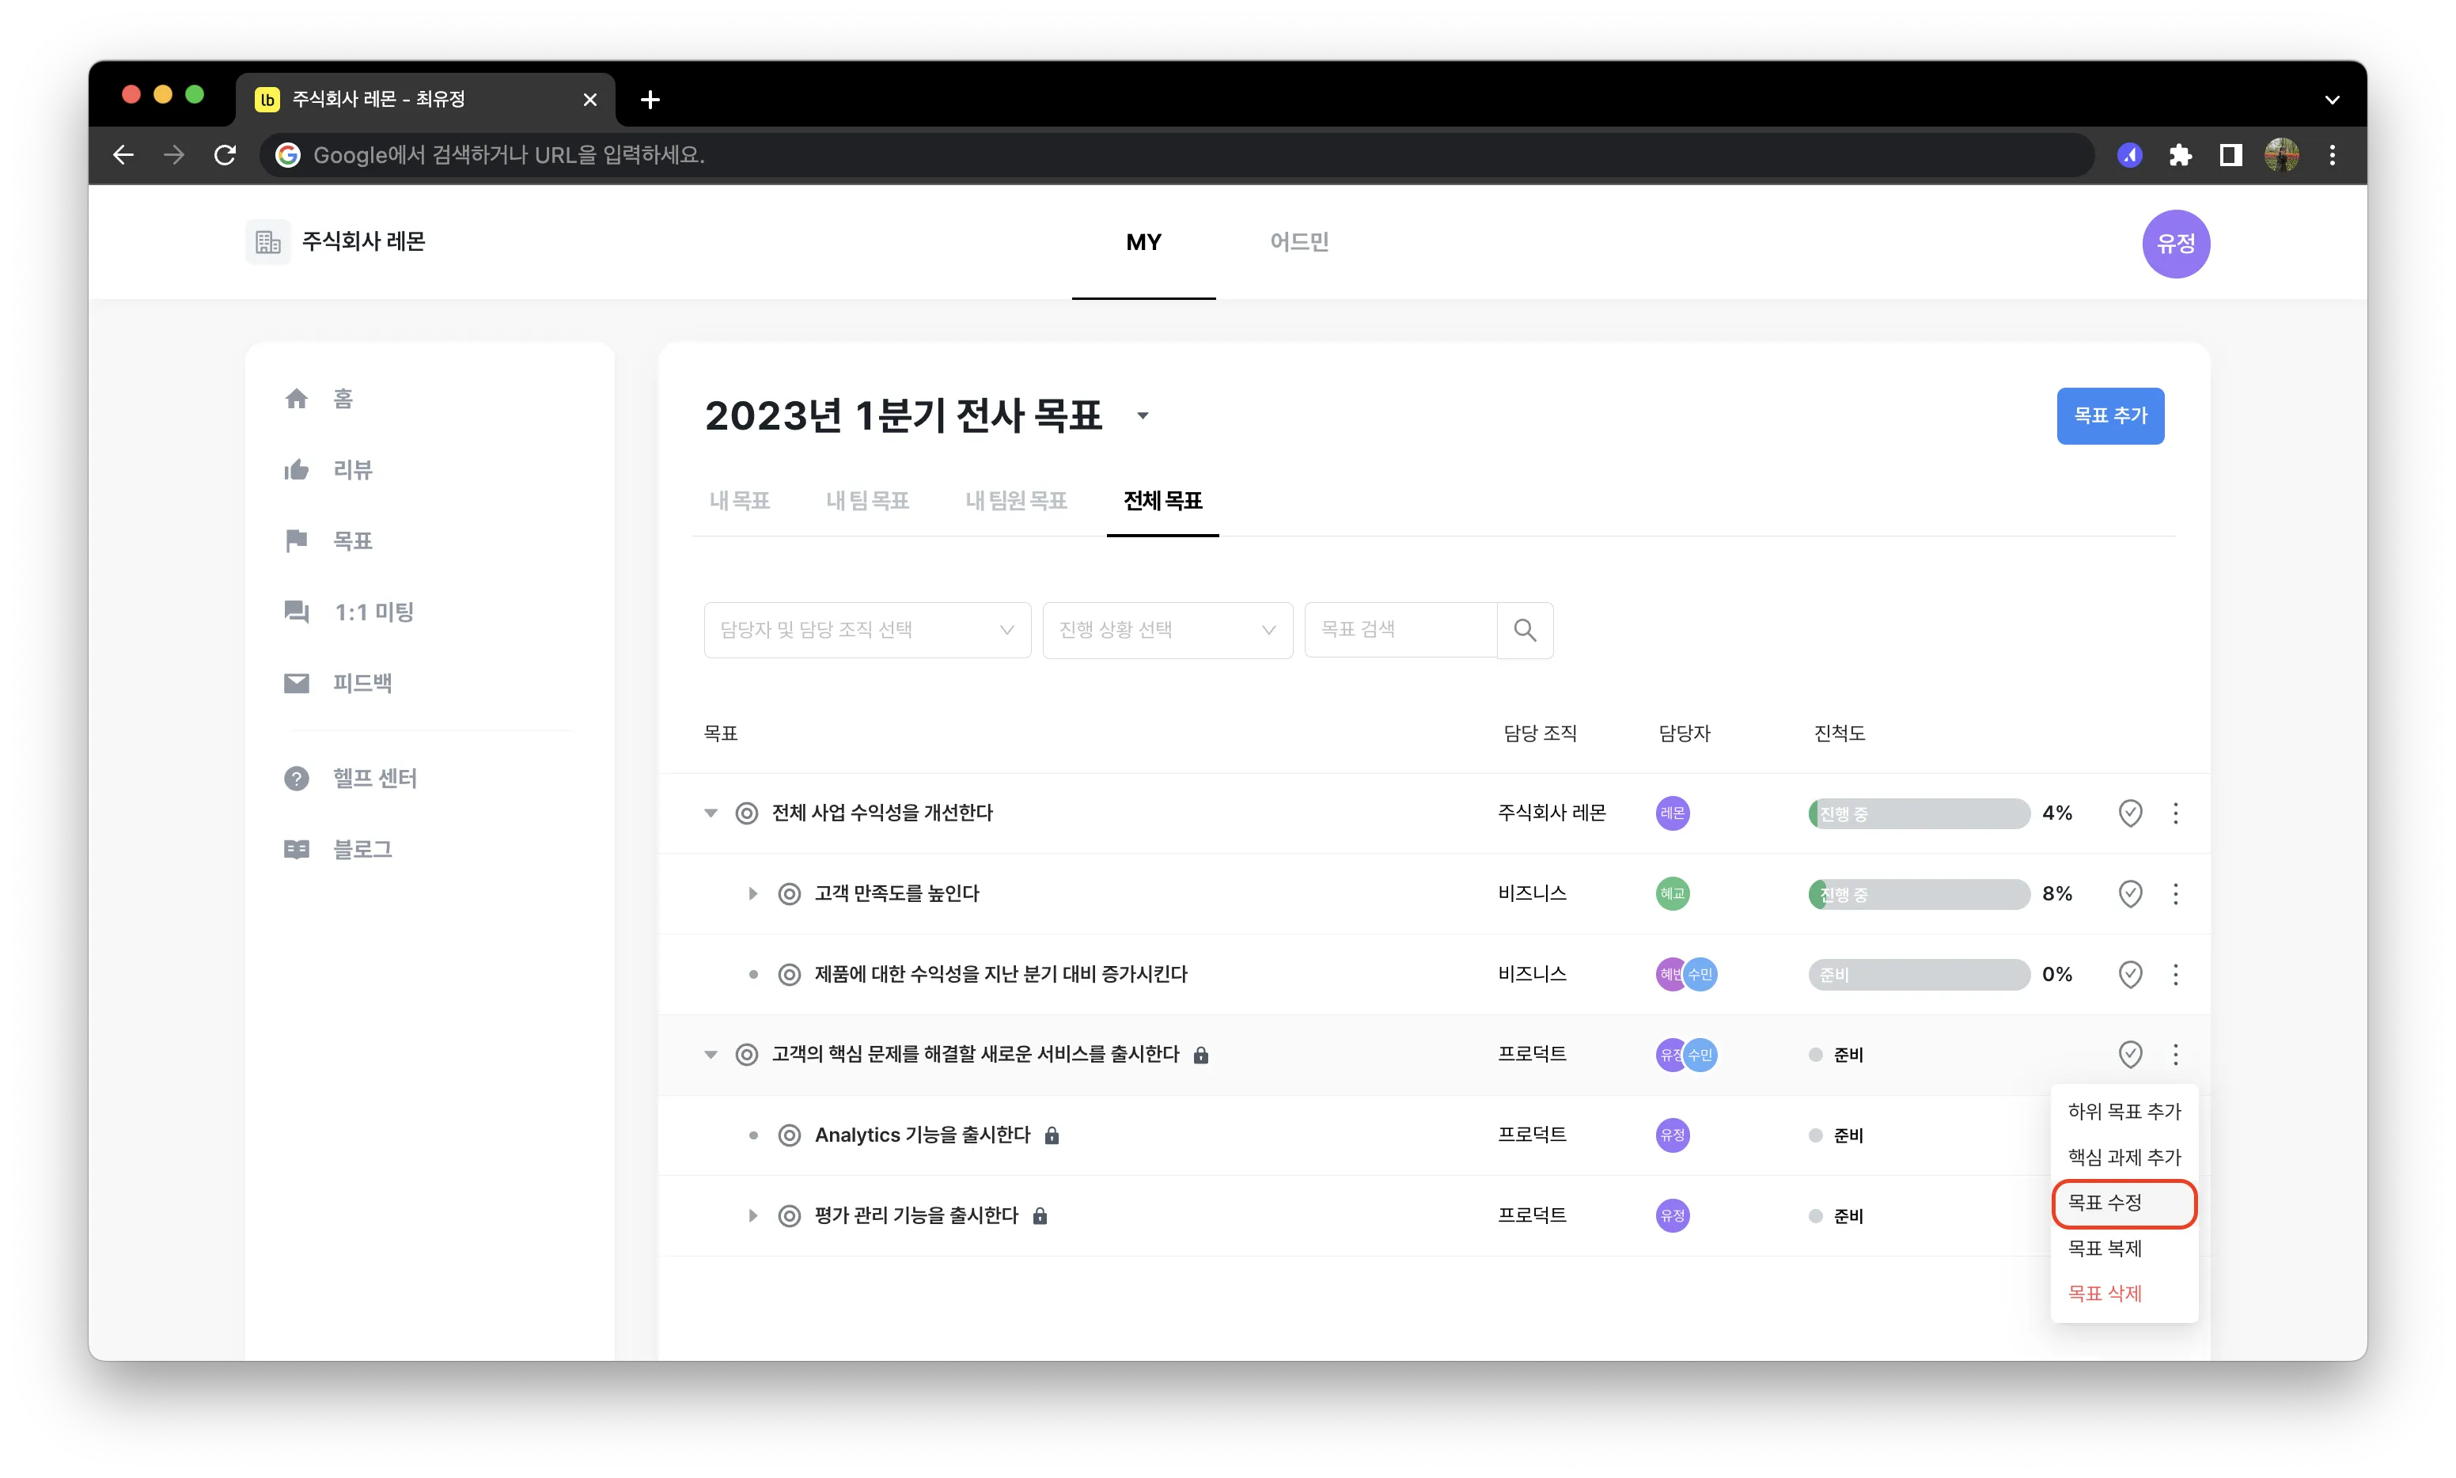Expand the 고객 만족도를 높인다 goal row

click(x=753, y=893)
